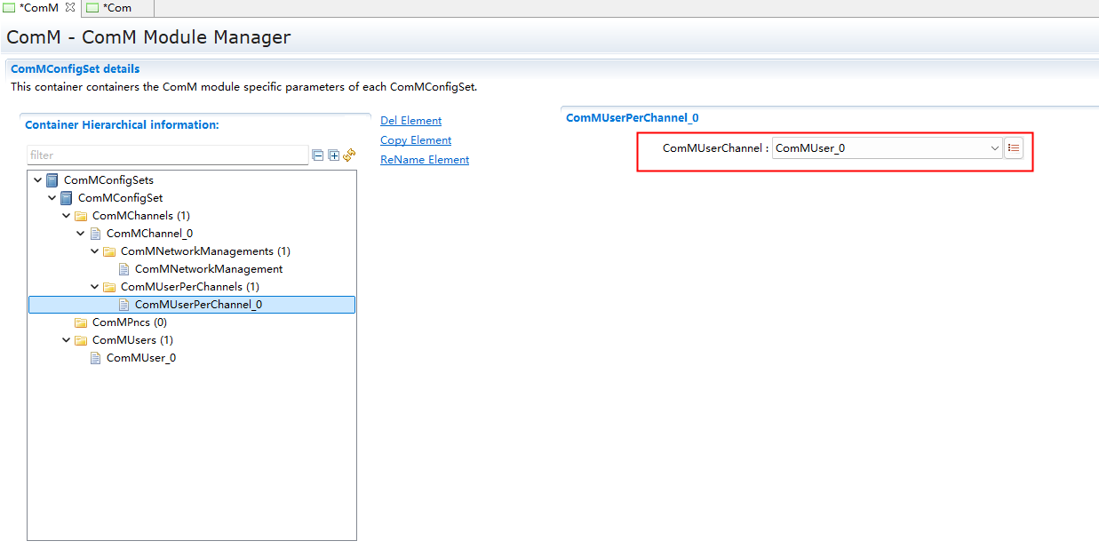Viewport: 1099px width, 549px height.
Task: Click the Expand All tree icon
Action: click(334, 155)
